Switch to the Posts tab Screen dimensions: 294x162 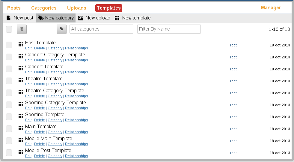click(x=14, y=8)
